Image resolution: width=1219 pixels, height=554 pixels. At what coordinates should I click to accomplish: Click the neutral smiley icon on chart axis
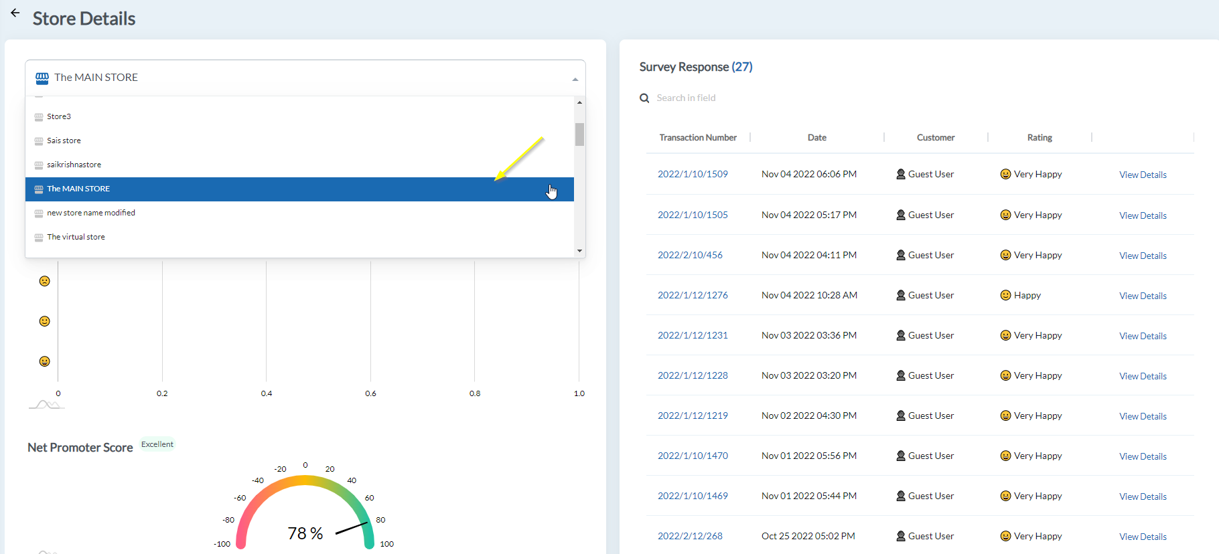pyautogui.click(x=45, y=321)
